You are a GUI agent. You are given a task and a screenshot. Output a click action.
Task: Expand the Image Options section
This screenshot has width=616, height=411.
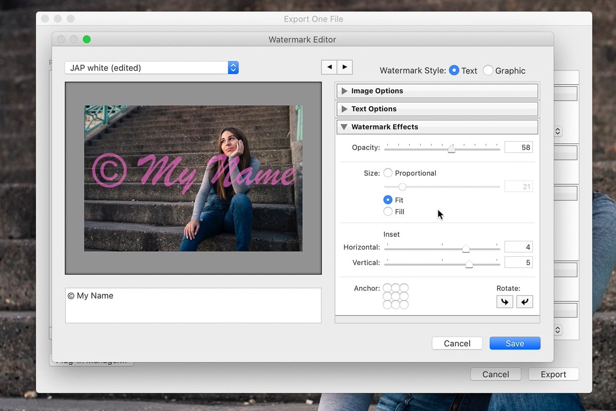(x=437, y=91)
